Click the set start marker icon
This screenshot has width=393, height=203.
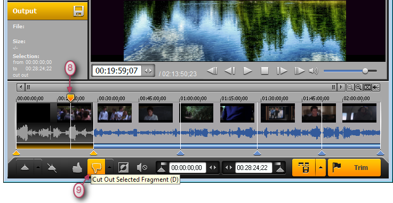(162, 167)
